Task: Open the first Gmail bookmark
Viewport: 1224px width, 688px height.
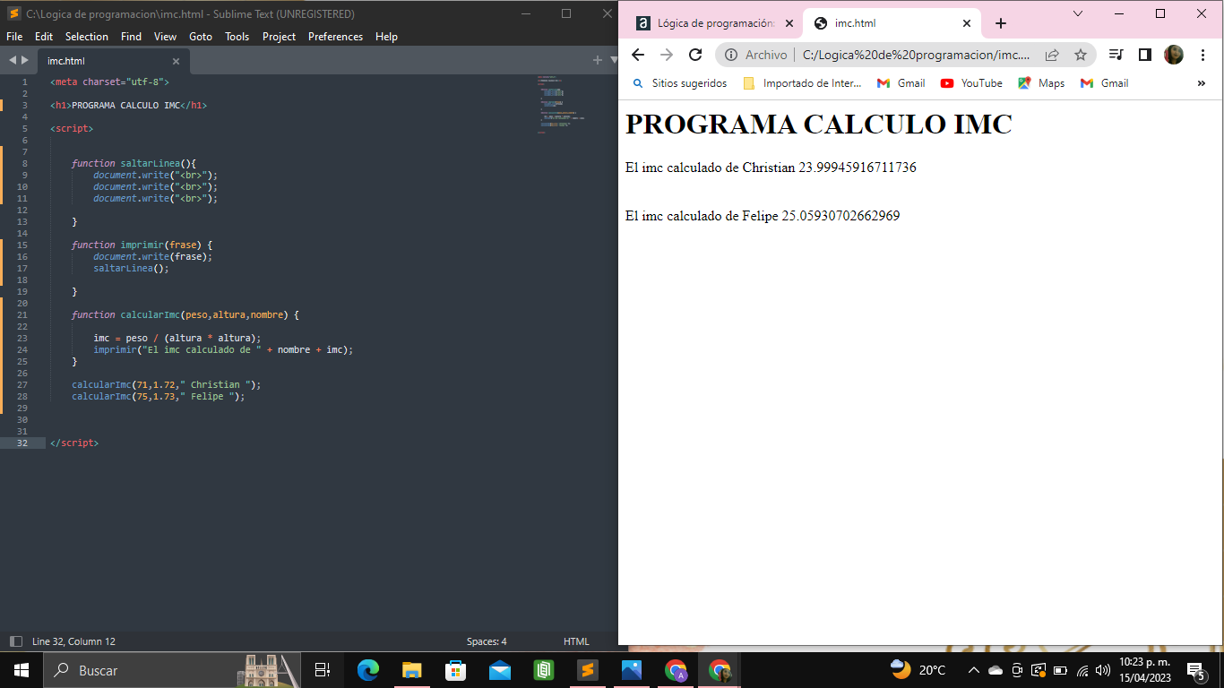Action: point(901,83)
